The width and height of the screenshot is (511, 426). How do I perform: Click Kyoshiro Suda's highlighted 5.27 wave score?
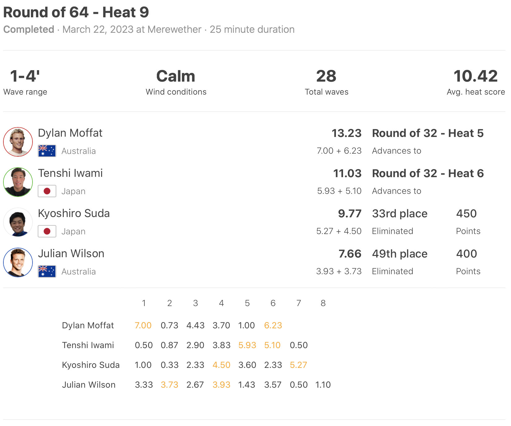(x=298, y=365)
